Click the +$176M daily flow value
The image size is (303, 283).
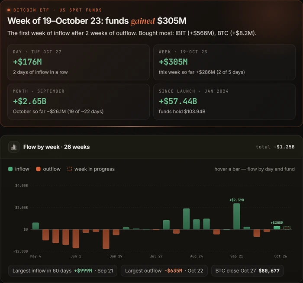tap(27, 62)
